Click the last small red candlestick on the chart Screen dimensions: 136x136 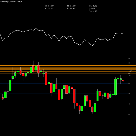123,81
